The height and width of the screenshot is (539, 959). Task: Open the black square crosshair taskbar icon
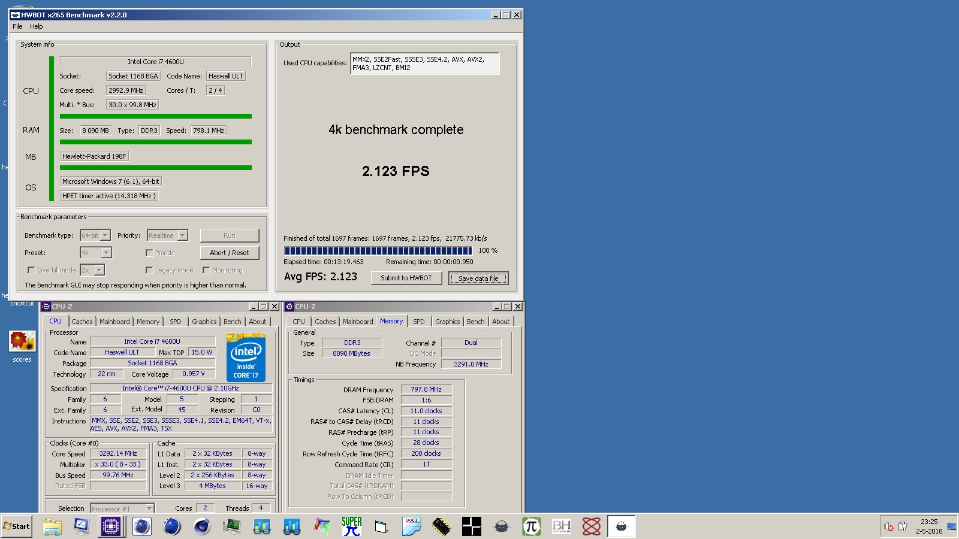tap(472, 526)
